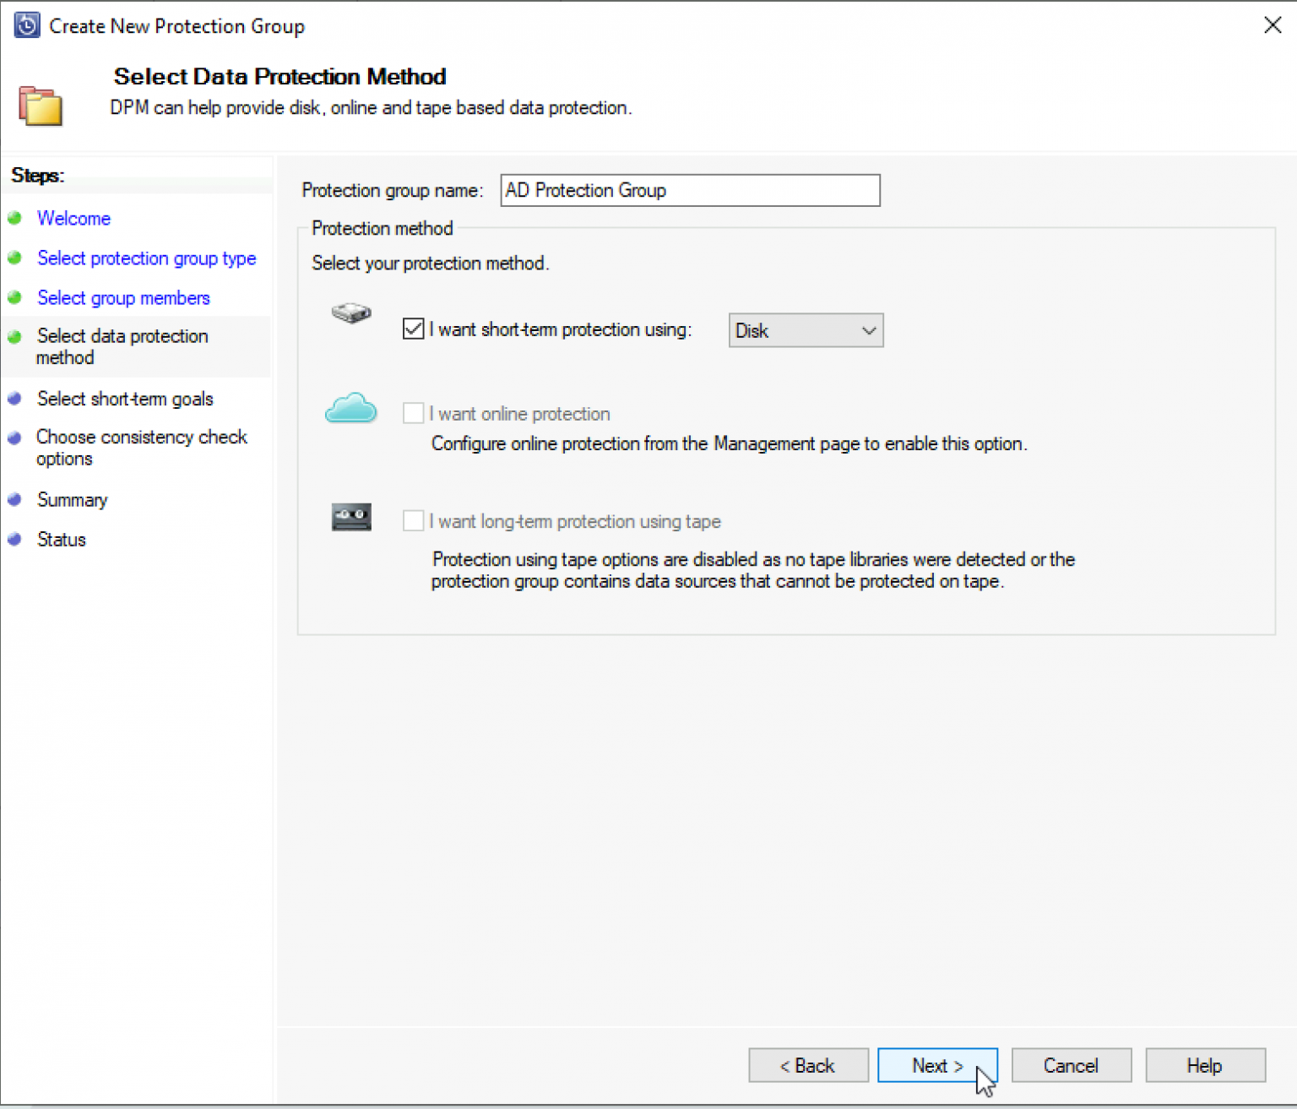This screenshot has width=1297, height=1109.
Task: Click the tape cartridge icon
Action: pyautogui.click(x=350, y=516)
